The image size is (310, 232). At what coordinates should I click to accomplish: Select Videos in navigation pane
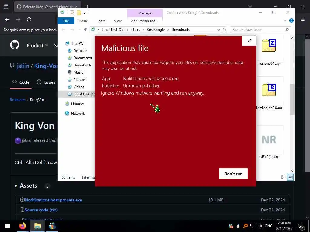[x=79, y=87]
